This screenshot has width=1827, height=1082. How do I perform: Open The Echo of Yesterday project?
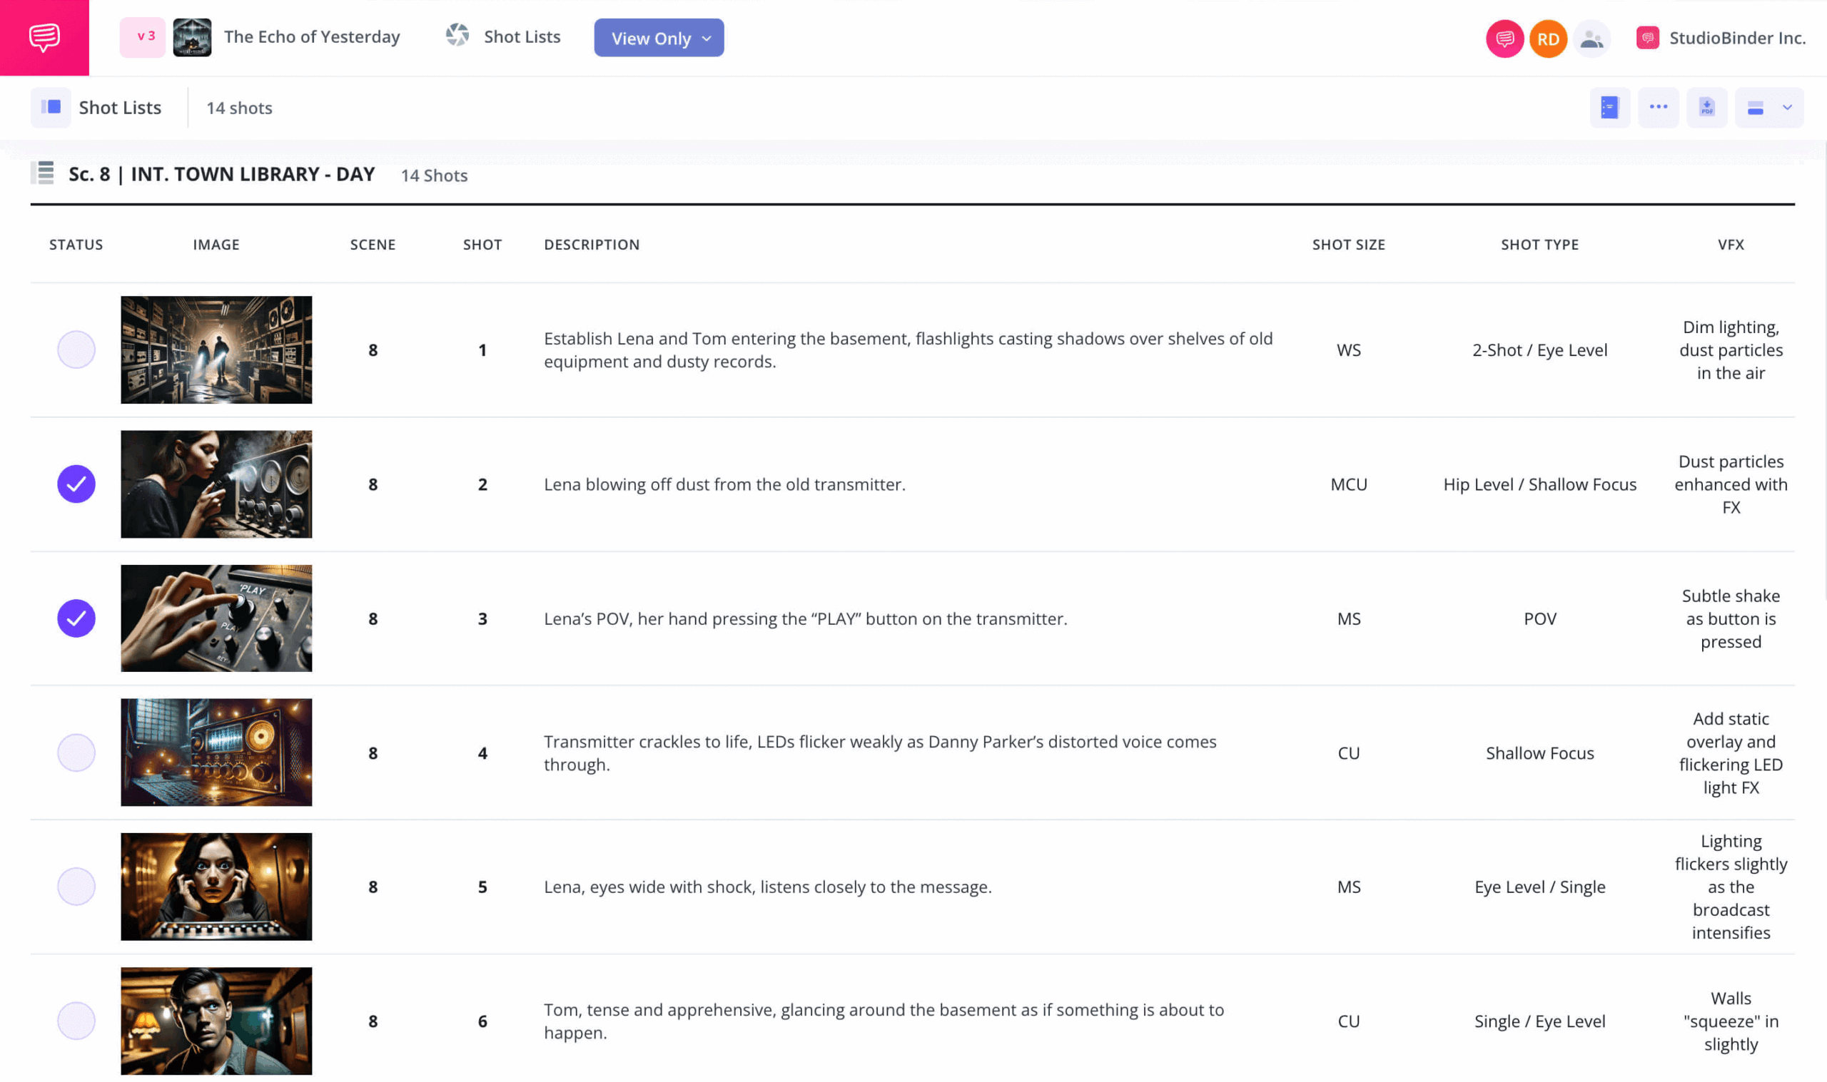click(311, 37)
